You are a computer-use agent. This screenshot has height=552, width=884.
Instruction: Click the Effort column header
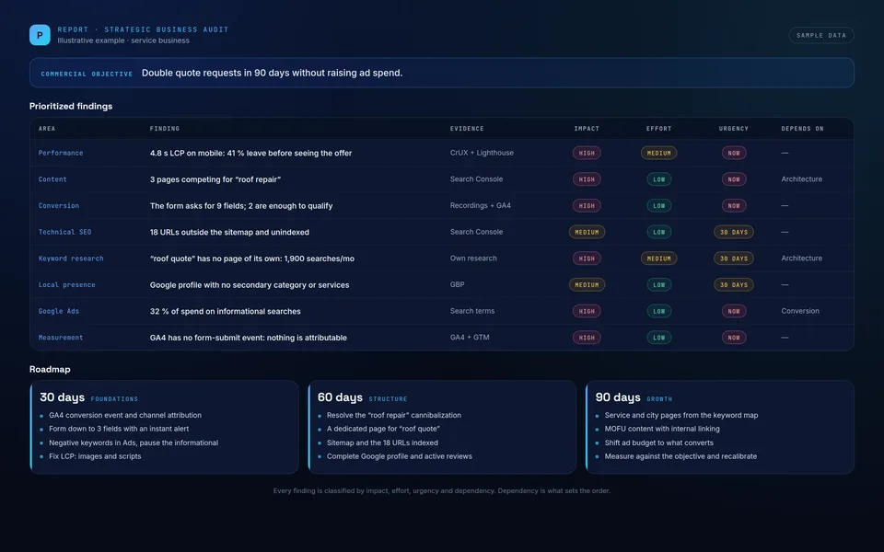tap(658, 129)
